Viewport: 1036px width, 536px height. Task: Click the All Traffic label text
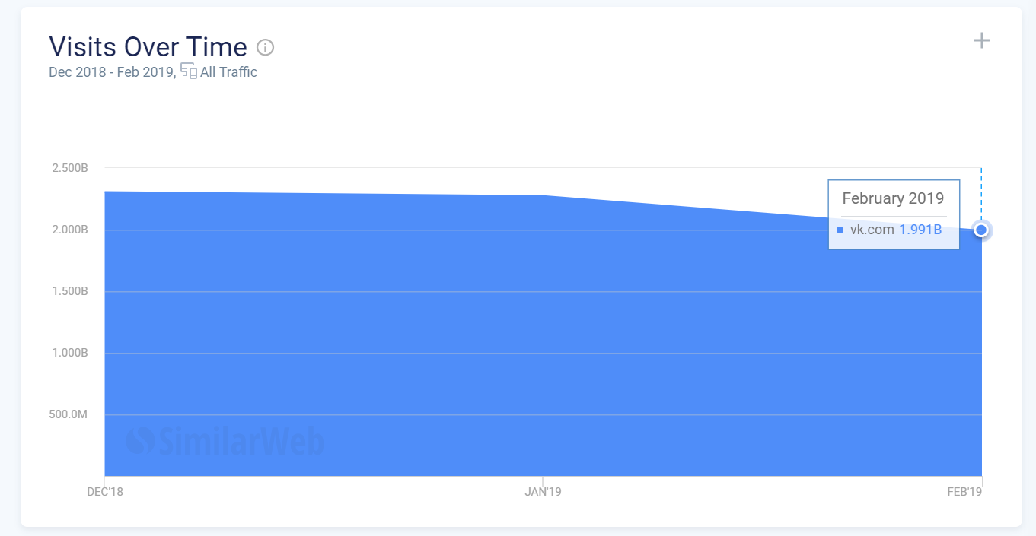point(228,72)
